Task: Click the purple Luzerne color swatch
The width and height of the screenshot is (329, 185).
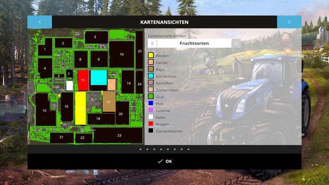Action: (x=151, y=111)
